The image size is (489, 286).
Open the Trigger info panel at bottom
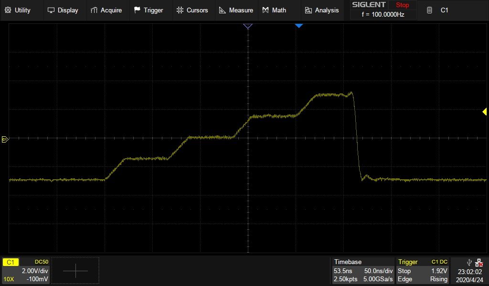point(423,270)
